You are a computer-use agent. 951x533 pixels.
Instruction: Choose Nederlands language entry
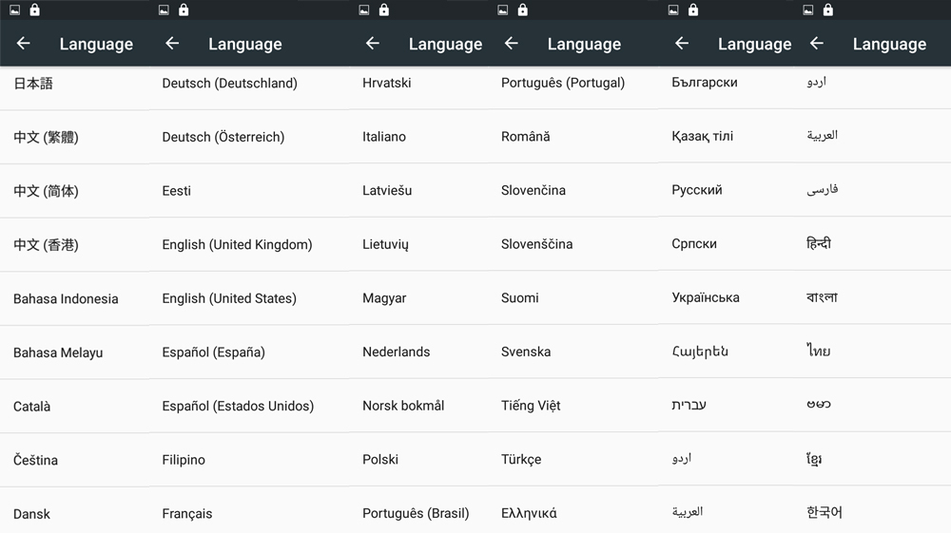click(x=396, y=352)
